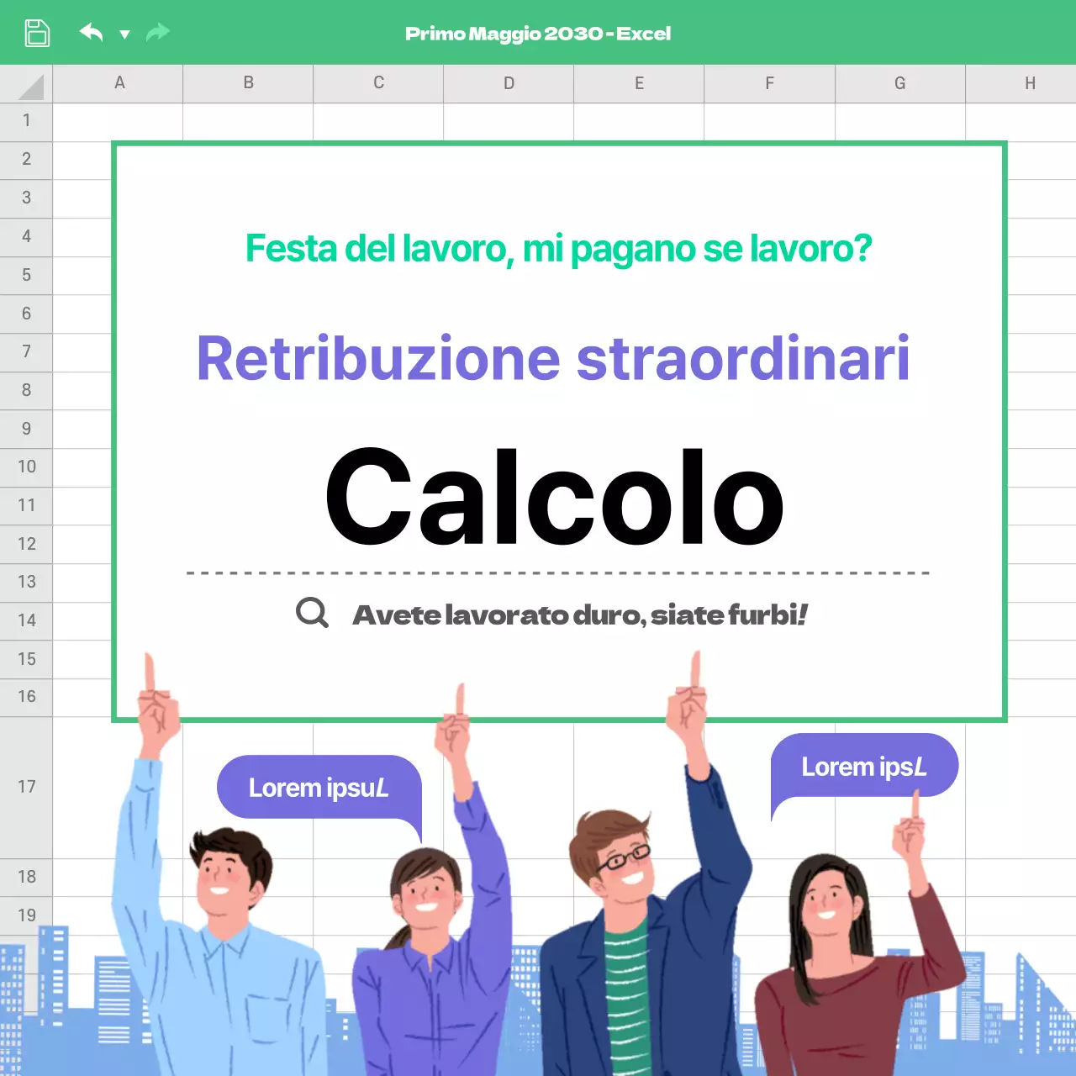The height and width of the screenshot is (1076, 1076).
Task: Select row header 1
Action: coord(26,120)
